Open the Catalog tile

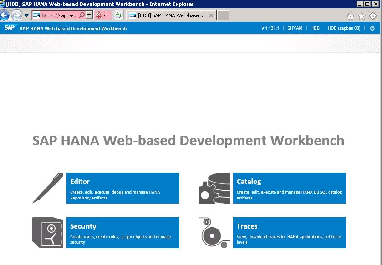[x=290, y=188]
